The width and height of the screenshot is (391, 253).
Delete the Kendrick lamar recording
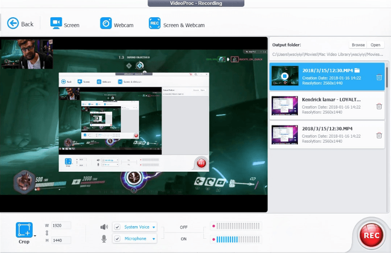point(379,106)
